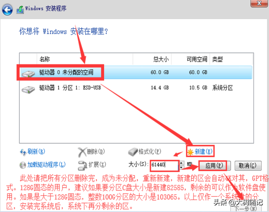Click the extend partition icon

(82, 165)
